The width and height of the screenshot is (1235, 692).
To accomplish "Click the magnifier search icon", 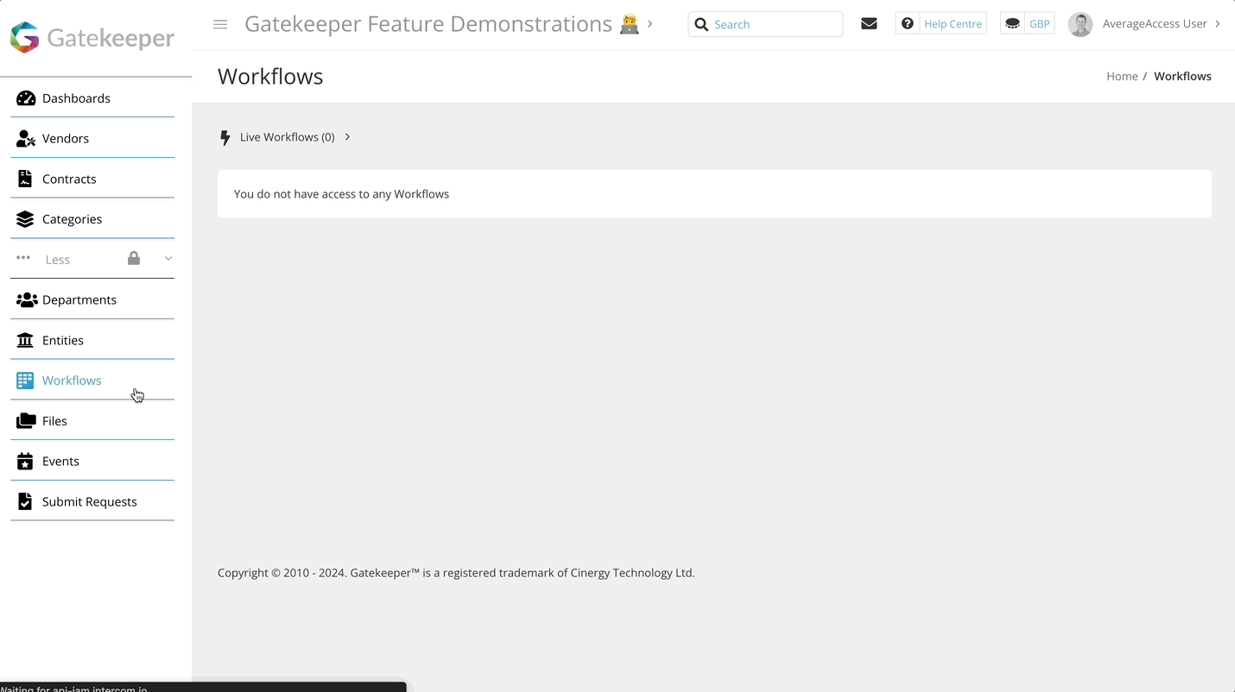I will [701, 24].
